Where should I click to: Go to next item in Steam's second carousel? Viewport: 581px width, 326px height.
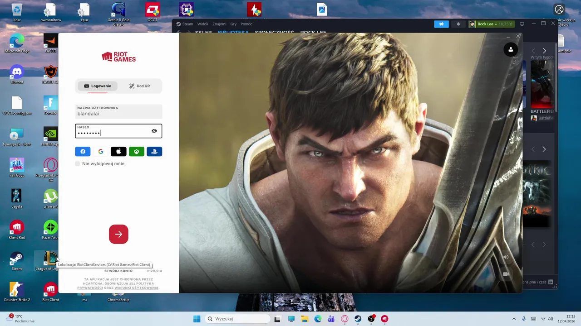(x=544, y=149)
